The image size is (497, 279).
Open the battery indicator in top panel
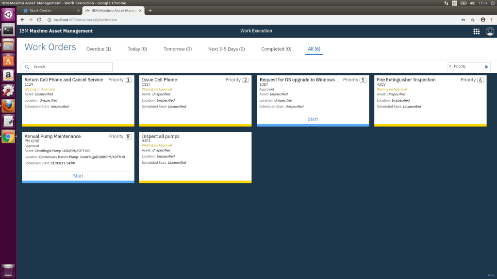pos(464,3)
